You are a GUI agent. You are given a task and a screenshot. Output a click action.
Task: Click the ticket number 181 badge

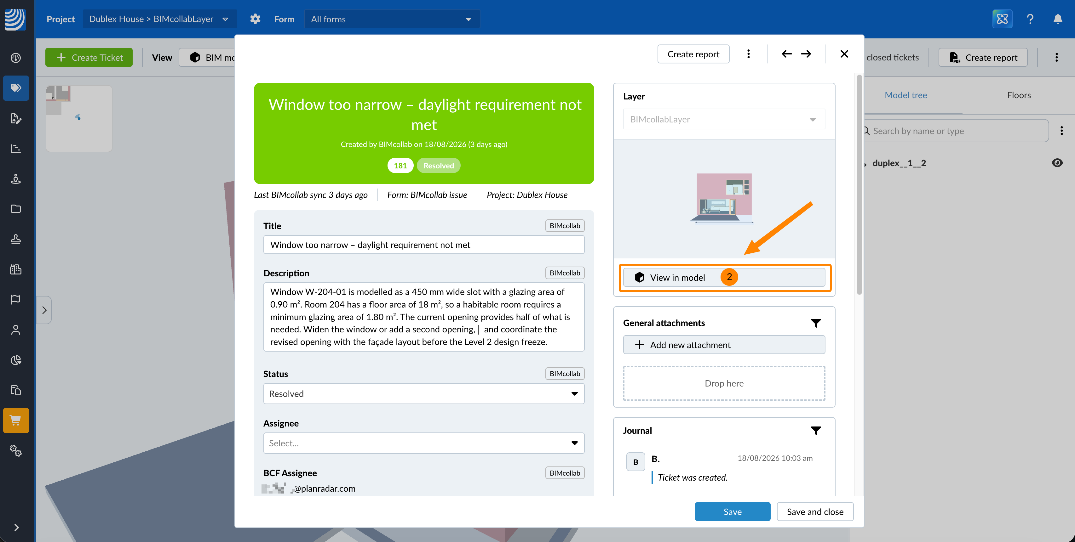[x=400, y=166]
